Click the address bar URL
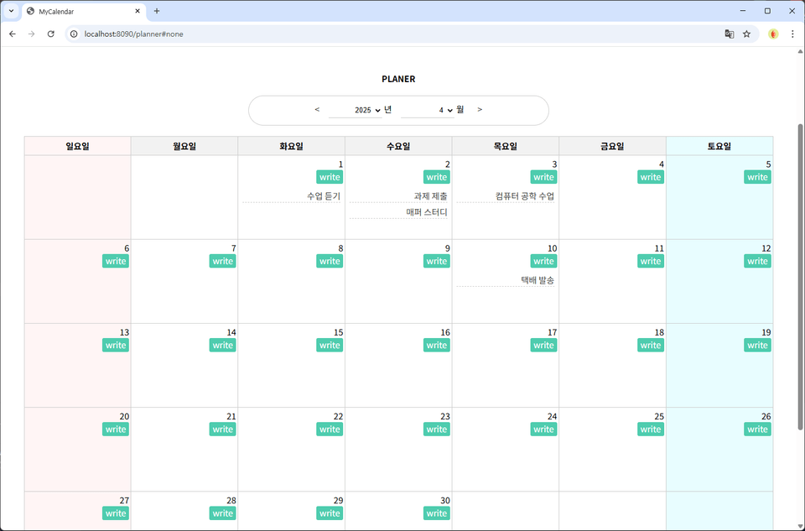The image size is (805, 531). [x=134, y=34]
